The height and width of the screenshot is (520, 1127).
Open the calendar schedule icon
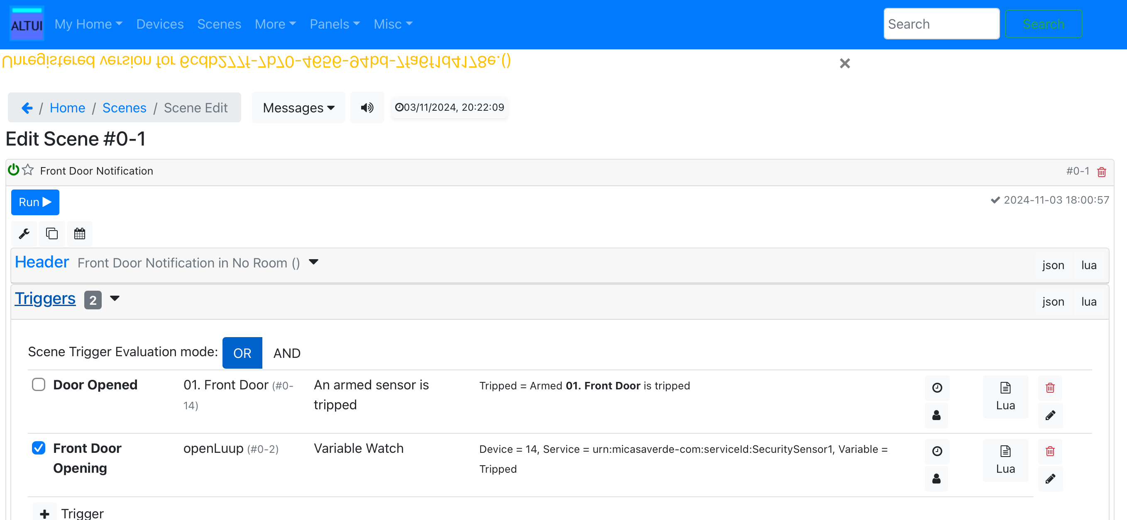(x=80, y=234)
